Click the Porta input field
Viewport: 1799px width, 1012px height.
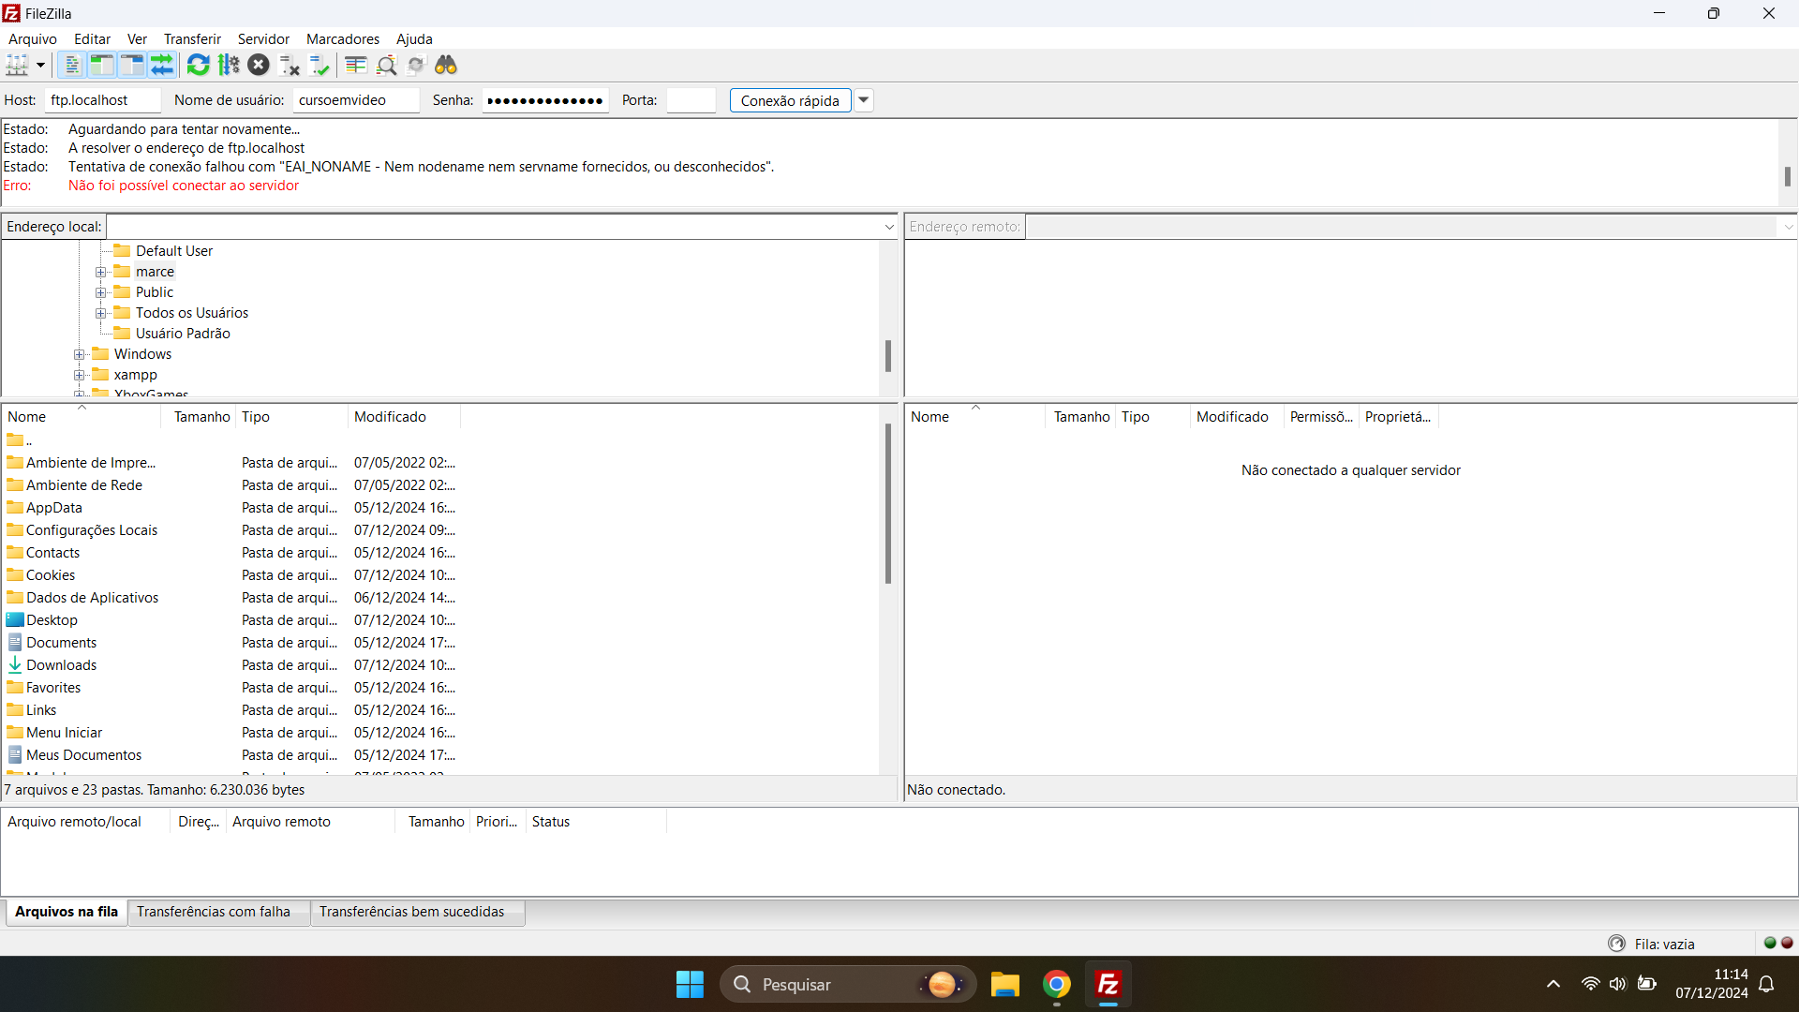tap(691, 100)
